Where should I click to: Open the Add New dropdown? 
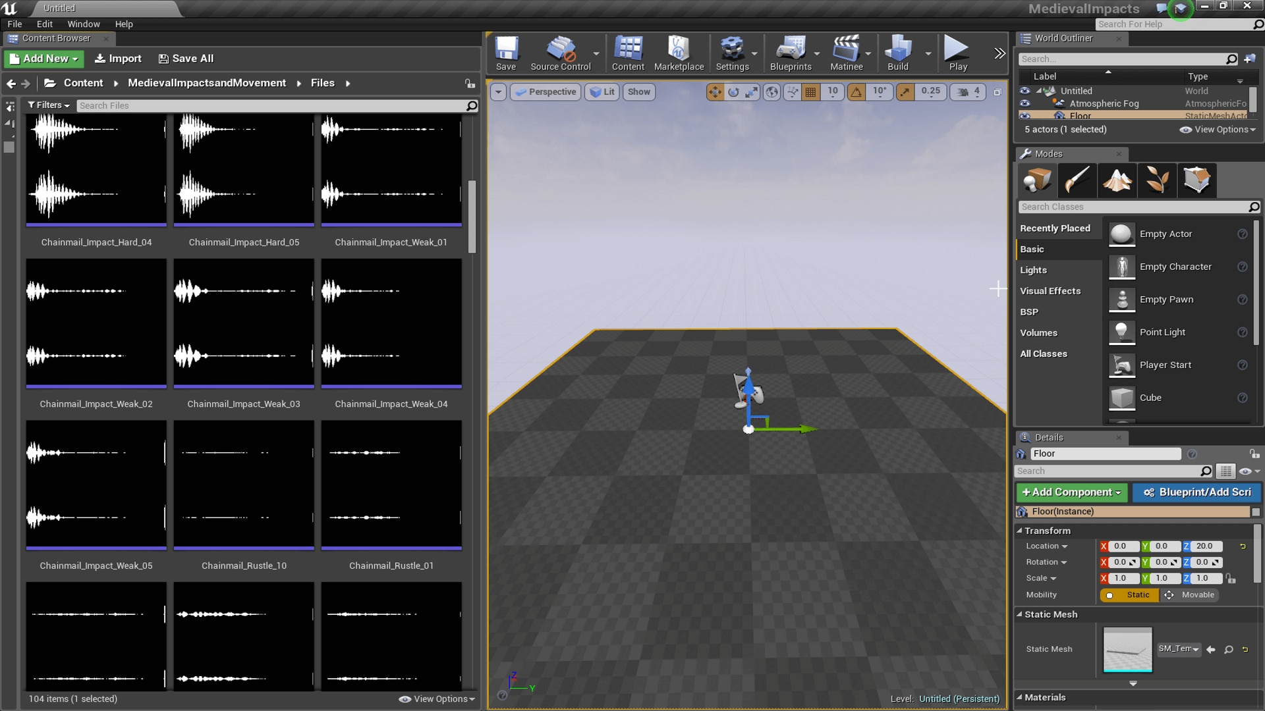coord(44,59)
